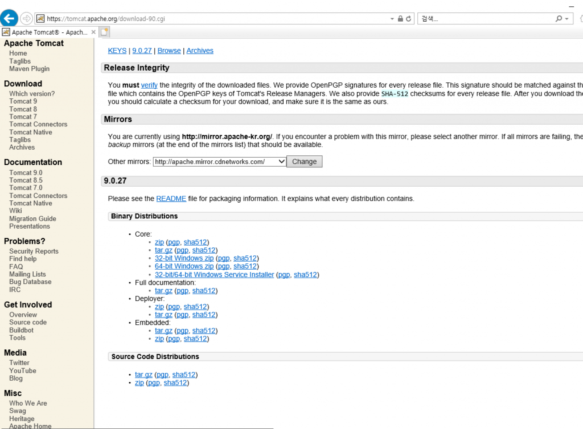Open Which version? sidebar link
The width and height of the screenshot is (583, 429).
point(32,94)
